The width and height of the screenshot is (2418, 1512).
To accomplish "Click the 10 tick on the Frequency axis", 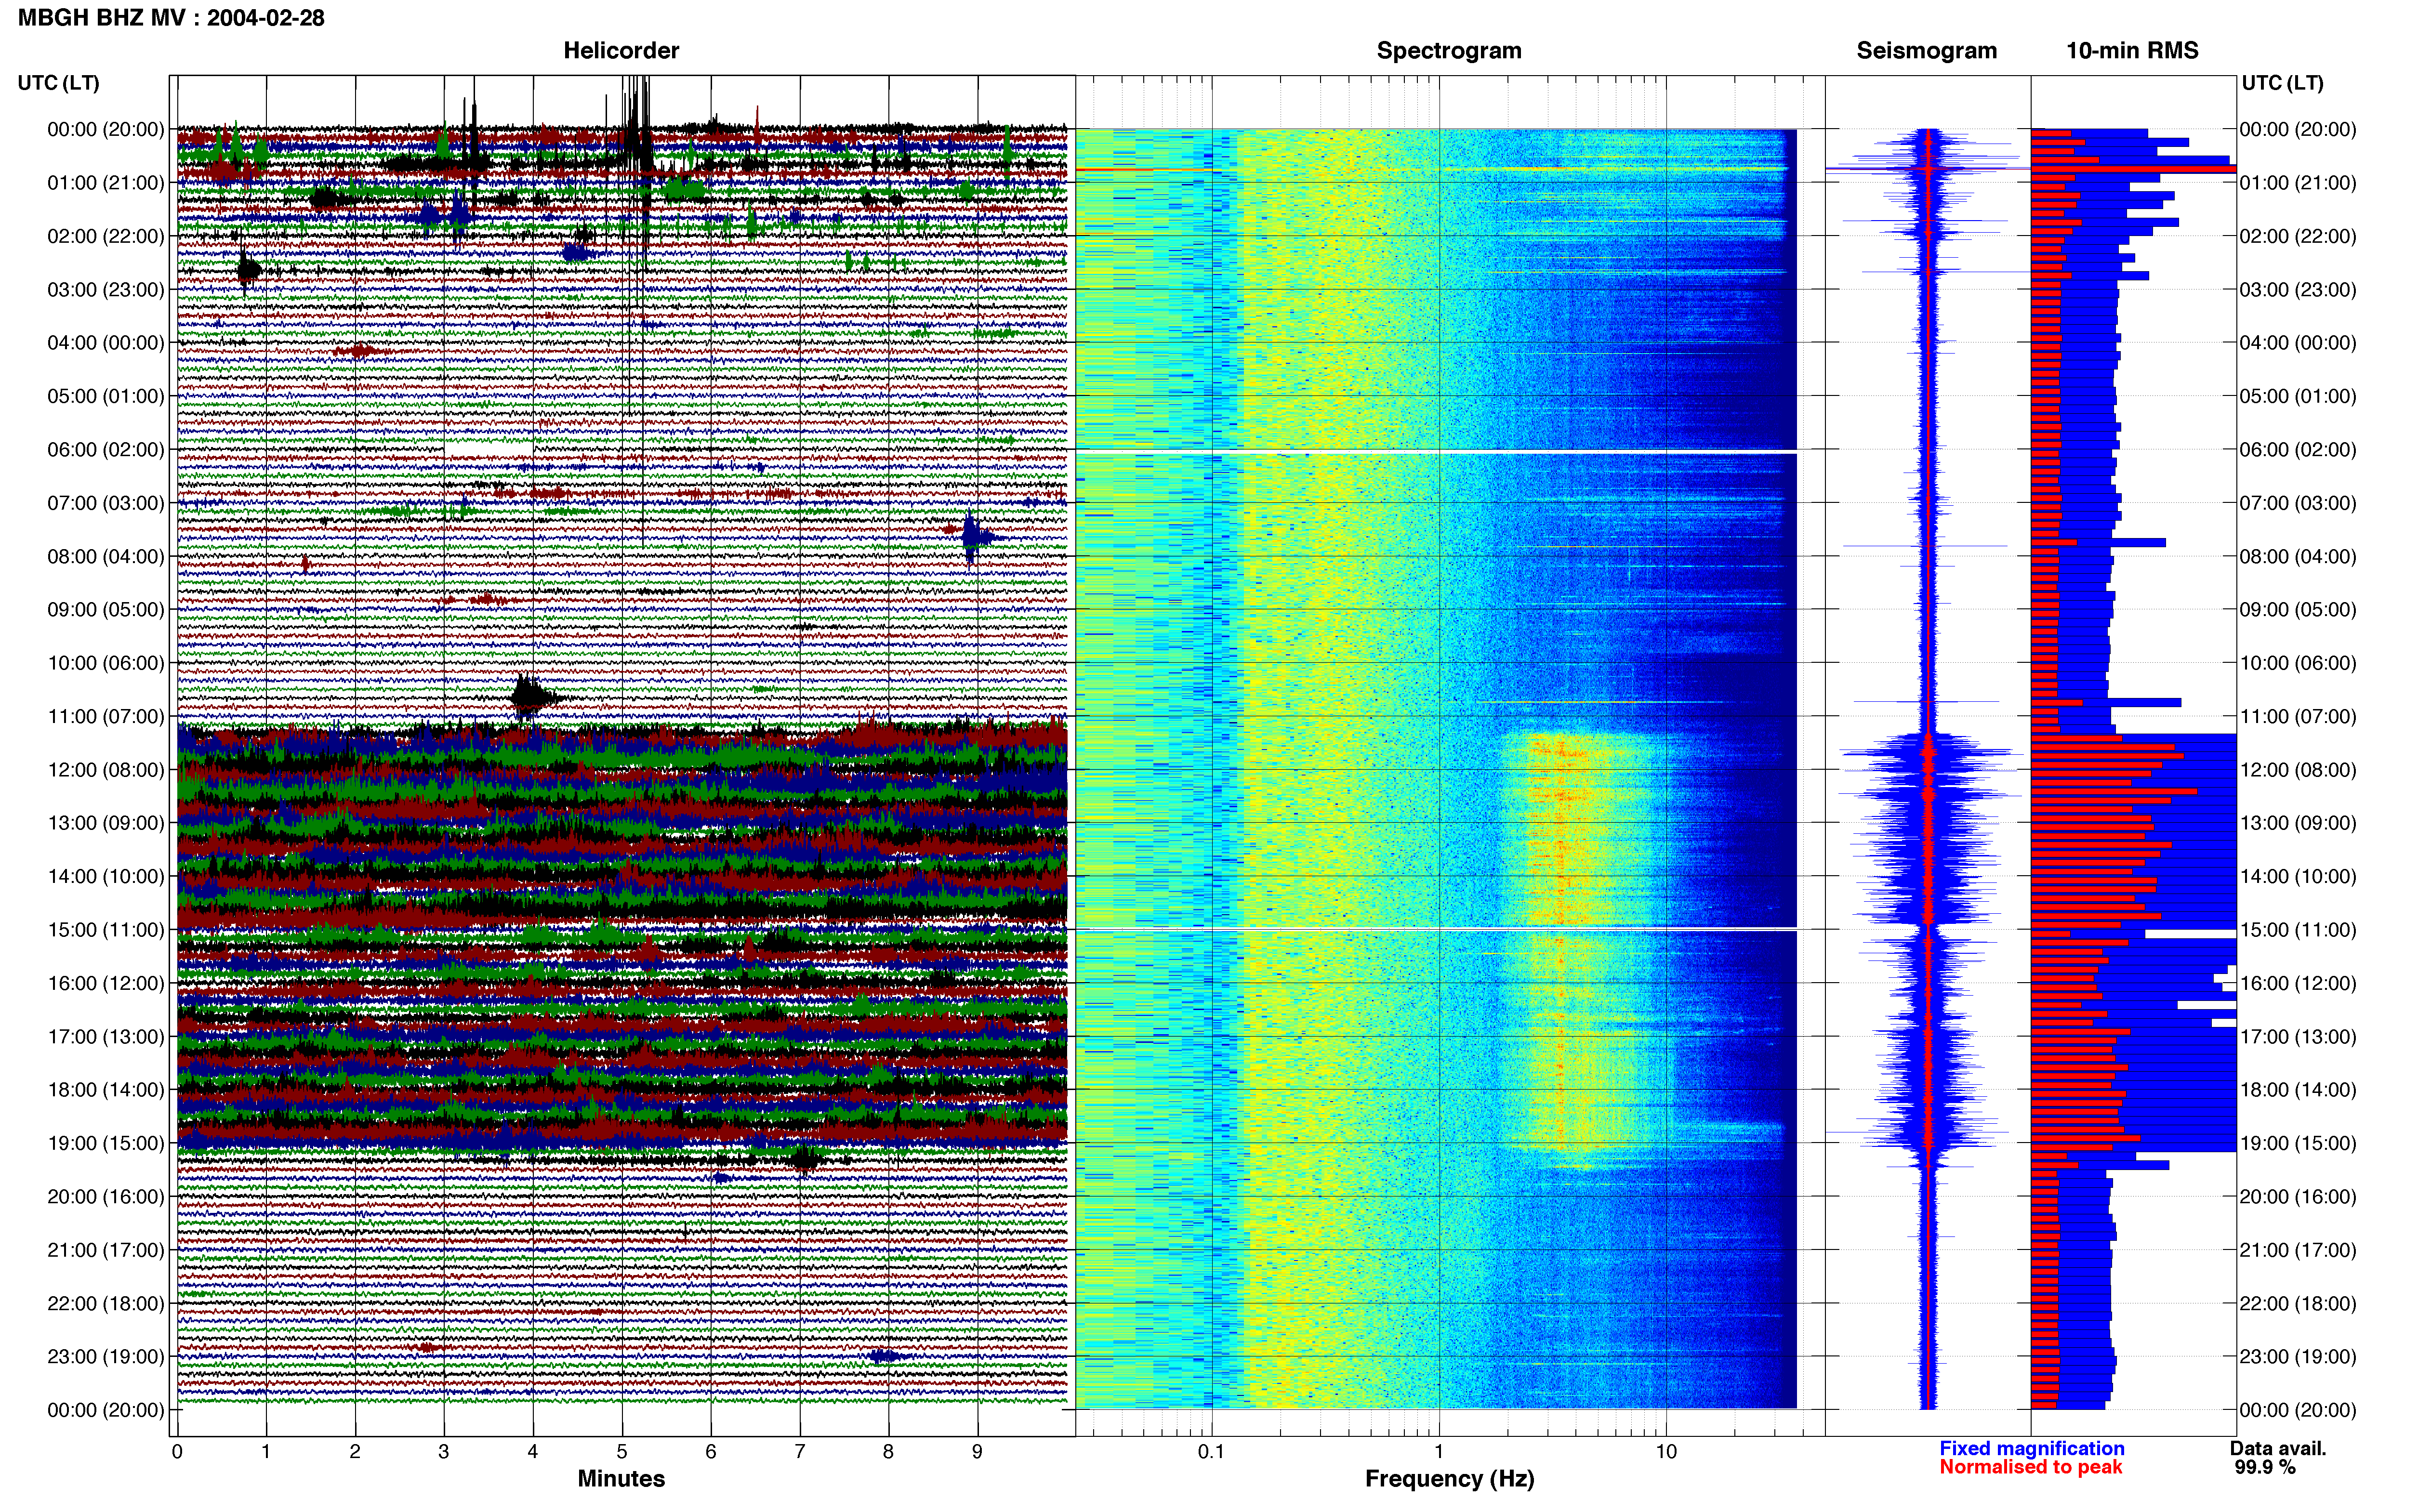I will (x=1666, y=1452).
